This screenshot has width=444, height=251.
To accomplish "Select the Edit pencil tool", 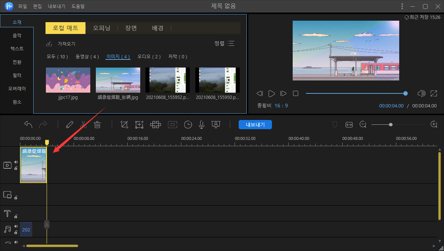I will click(70, 124).
